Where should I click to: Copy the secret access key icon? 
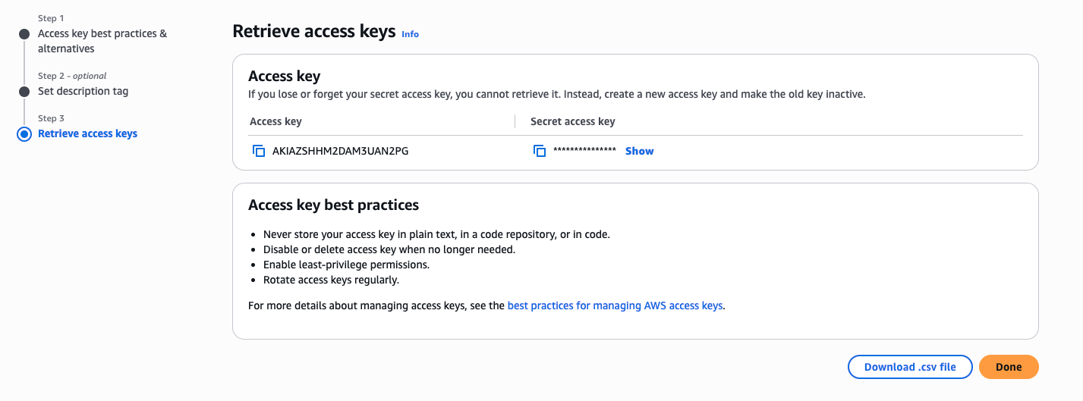(x=540, y=151)
